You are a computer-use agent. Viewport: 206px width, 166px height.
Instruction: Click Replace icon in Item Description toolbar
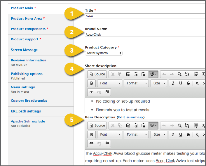click(187, 126)
